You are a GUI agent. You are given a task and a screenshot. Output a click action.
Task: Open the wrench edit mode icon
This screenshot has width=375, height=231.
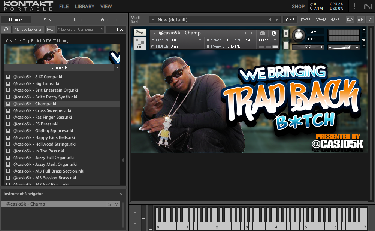(x=140, y=32)
